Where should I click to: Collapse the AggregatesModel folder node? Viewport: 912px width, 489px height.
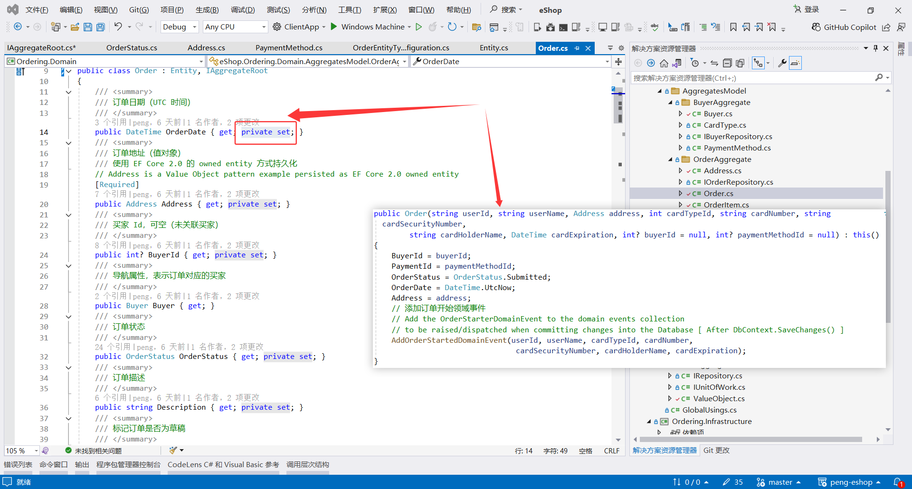pos(660,91)
